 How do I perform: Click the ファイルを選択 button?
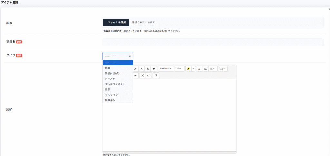(116, 23)
